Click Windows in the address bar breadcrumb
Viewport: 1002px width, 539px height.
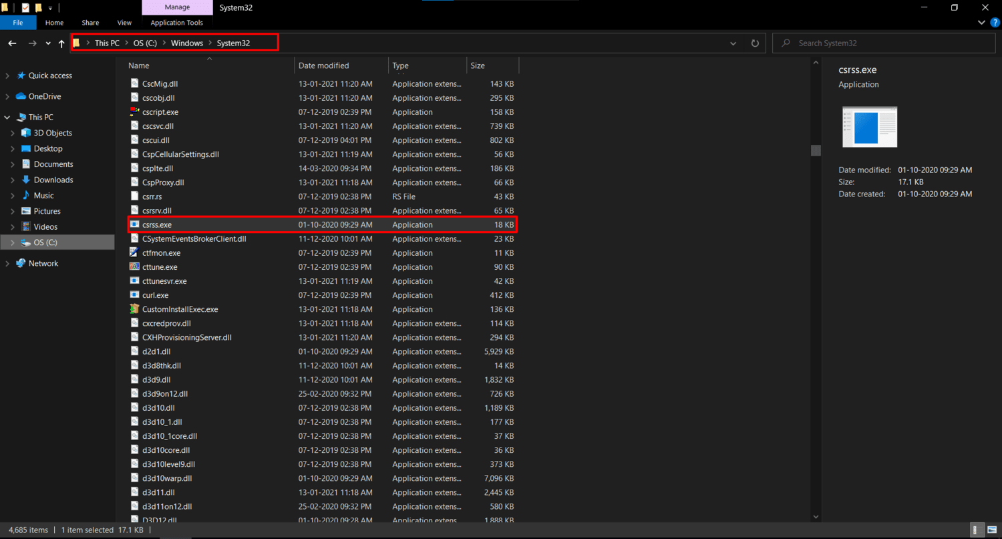pos(187,43)
